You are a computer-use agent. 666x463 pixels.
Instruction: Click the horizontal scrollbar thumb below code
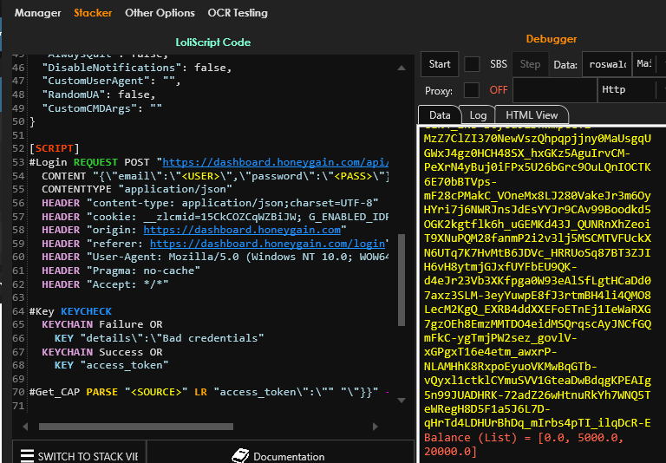[x=136, y=427]
